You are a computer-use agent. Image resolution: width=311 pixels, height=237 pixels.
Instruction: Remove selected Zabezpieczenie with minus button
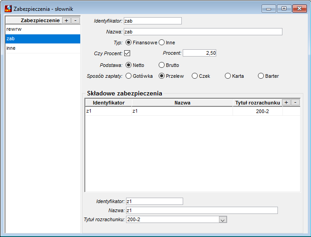click(x=75, y=20)
